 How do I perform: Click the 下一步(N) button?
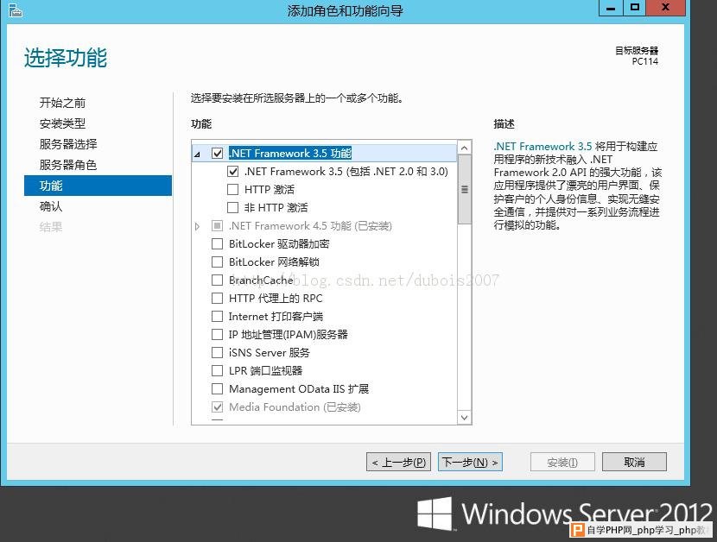point(470,462)
